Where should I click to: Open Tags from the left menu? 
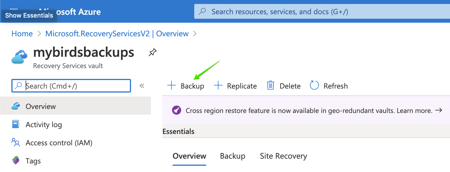(x=33, y=161)
